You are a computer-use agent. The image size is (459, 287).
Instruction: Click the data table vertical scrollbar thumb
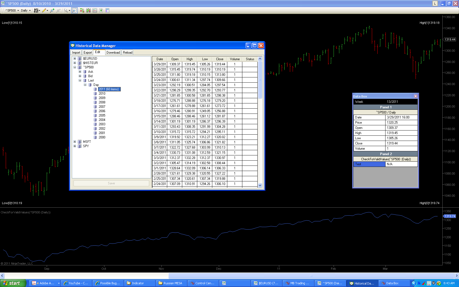coord(260,80)
